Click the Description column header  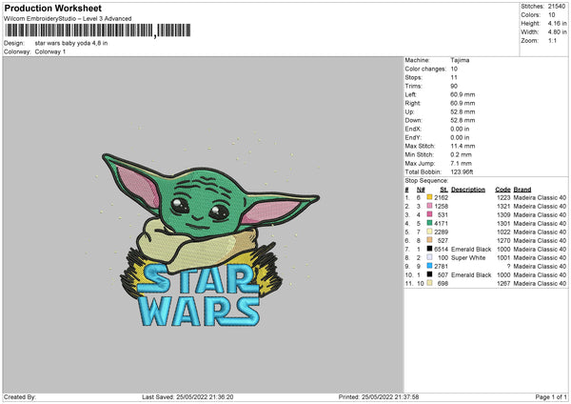[468, 190]
